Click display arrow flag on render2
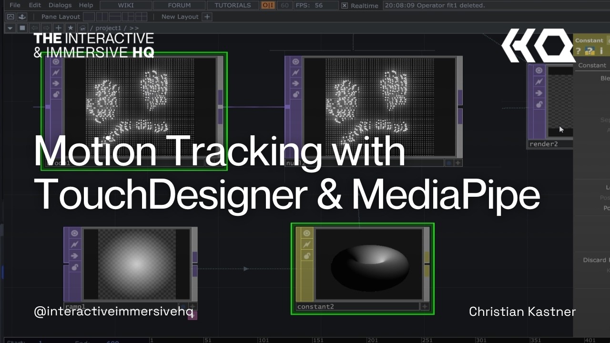The height and width of the screenshot is (343, 610). (539, 93)
